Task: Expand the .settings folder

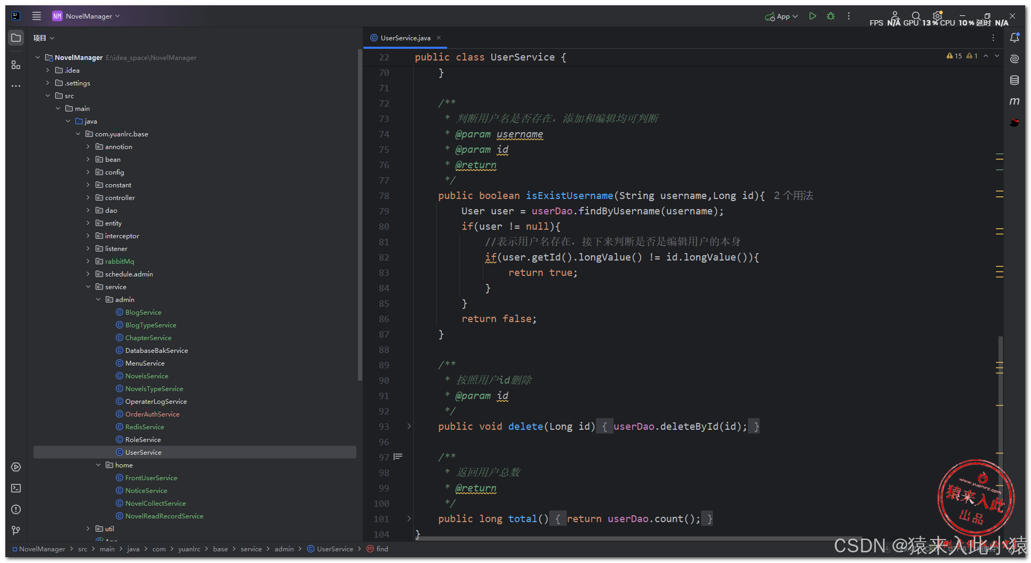Action: [48, 83]
